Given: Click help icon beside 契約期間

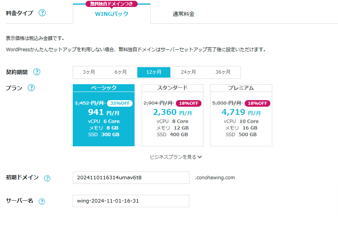Looking at the screenshot, I should 37,72.
